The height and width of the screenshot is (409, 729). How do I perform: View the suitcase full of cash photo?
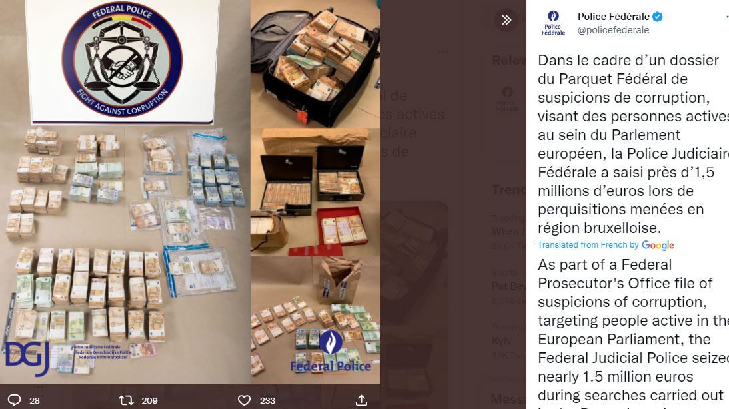316,64
